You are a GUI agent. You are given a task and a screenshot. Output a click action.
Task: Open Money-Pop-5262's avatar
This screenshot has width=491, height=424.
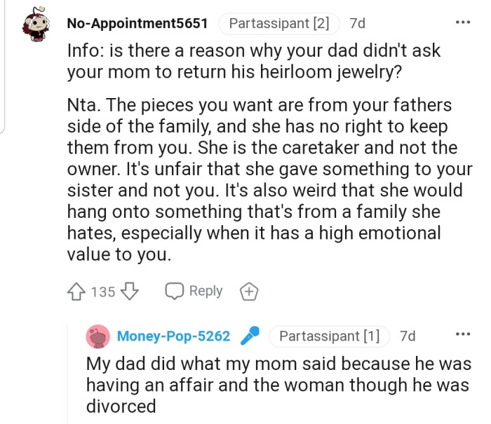pos(99,336)
